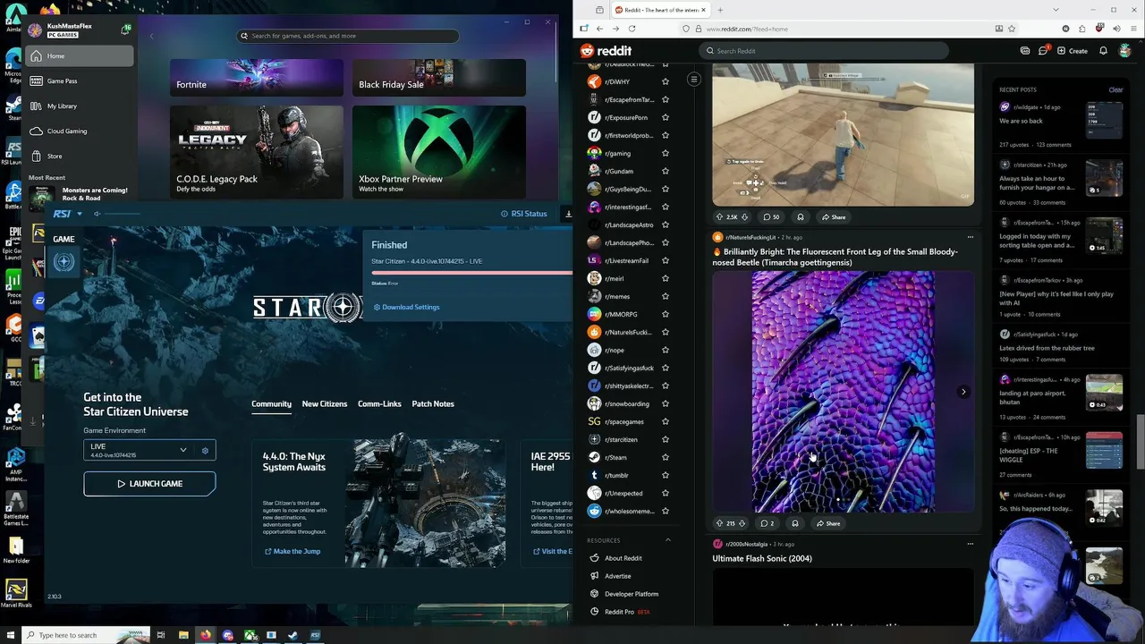
Task: Collapse the Reddit RESOURCES section
Action: [x=668, y=540]
